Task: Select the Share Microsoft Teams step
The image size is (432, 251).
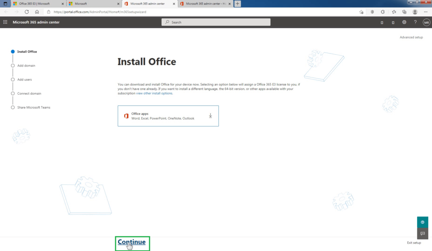Action: point(30,107)
